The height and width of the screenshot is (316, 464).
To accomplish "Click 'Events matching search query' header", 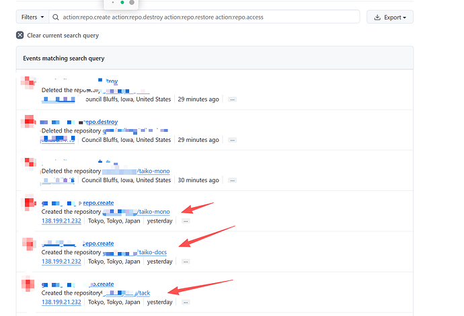I will click(x=64, y=58).
